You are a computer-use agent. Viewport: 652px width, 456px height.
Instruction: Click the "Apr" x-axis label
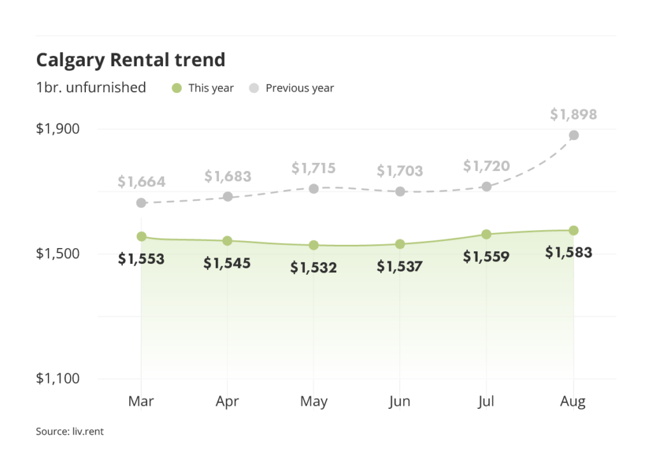point(227,402)
